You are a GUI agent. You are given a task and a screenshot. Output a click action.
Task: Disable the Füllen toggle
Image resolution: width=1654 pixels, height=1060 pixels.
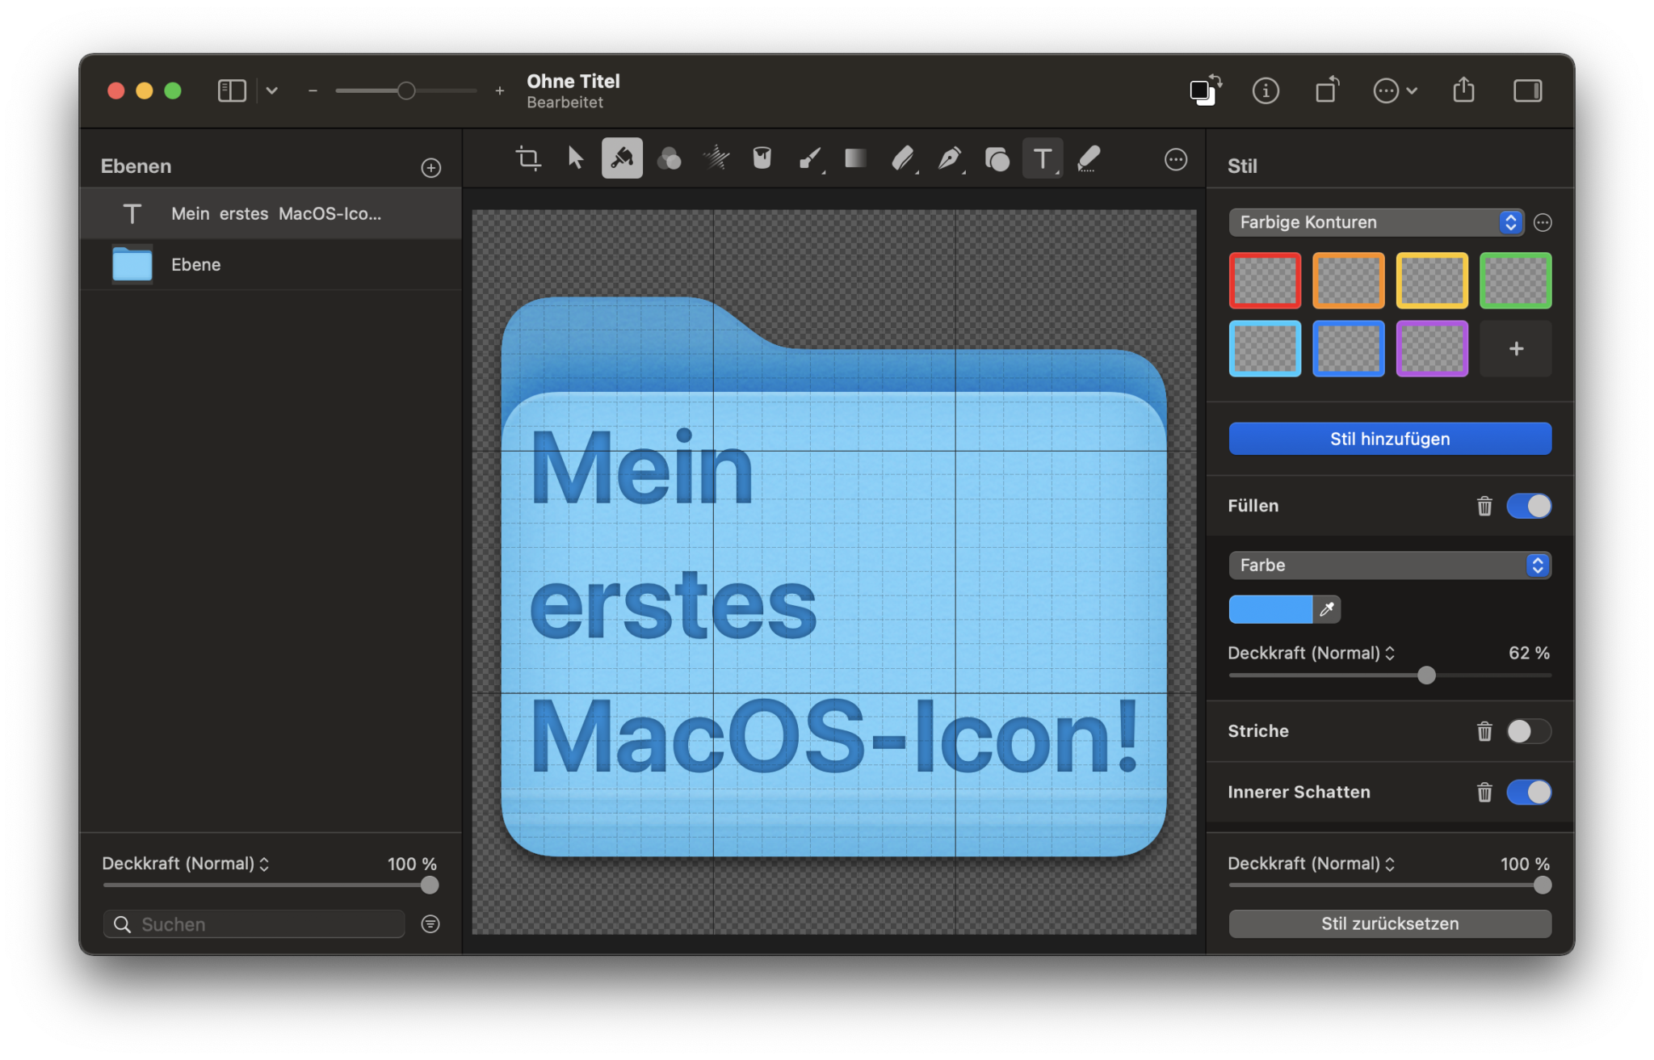click(x=1530, y=506)
